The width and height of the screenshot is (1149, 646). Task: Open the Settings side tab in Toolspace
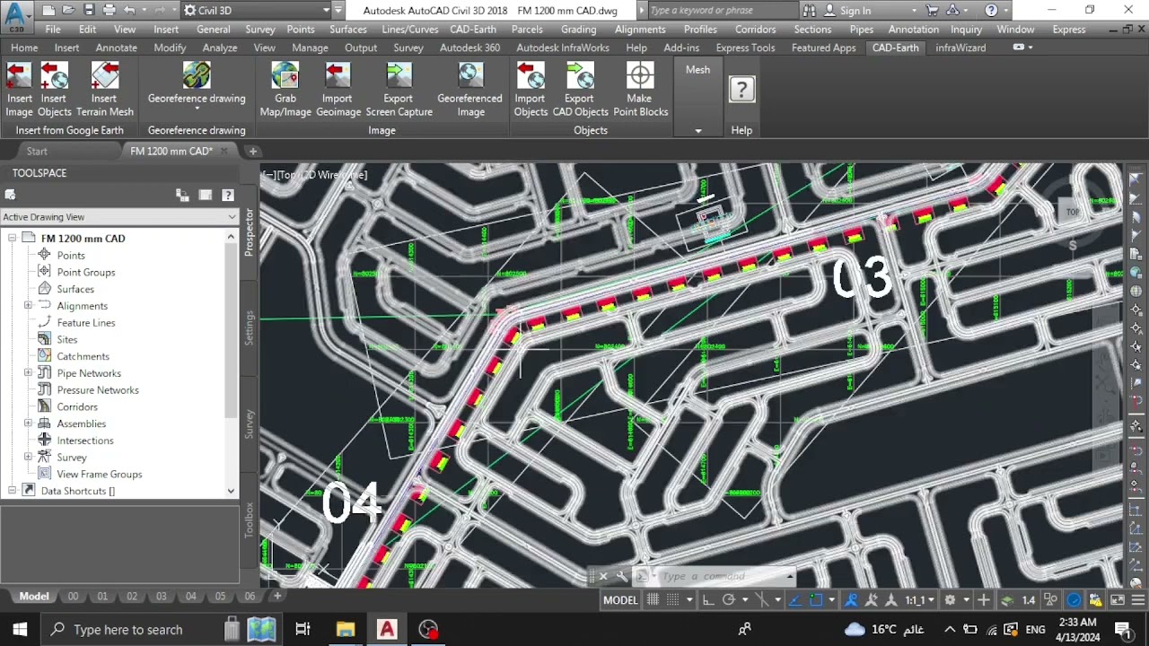click(x=250, y=328)
